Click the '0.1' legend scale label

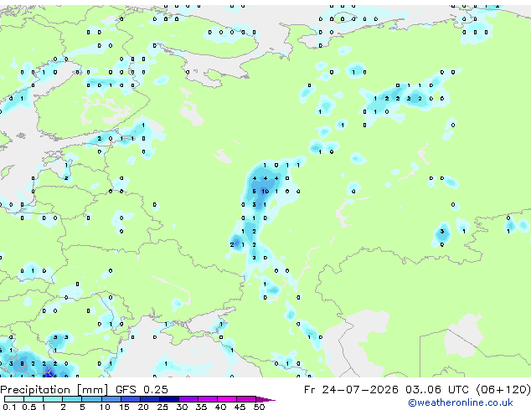tap(9, 407)
